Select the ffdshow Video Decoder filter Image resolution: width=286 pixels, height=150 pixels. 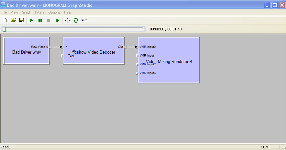[94, 51]
